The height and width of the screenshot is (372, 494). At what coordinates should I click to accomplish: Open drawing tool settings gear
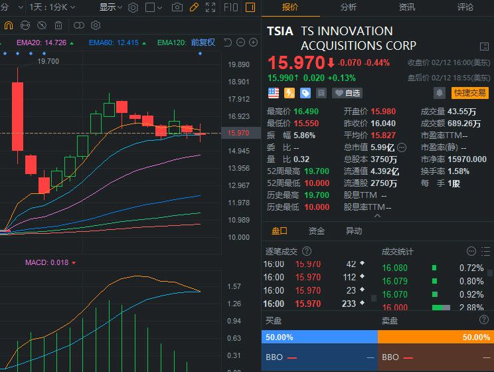pos(96,25)
